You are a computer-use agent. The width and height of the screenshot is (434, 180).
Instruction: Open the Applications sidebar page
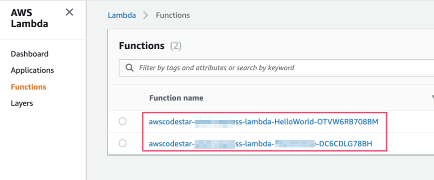pos(32,70)
